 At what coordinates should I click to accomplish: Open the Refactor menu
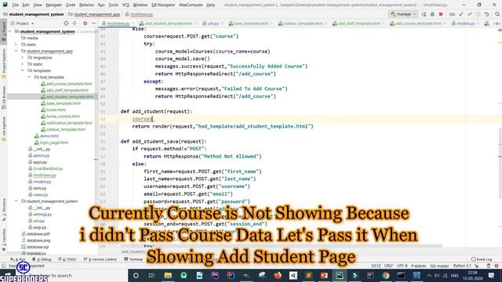pyautogui.click(x=86, y=5)
